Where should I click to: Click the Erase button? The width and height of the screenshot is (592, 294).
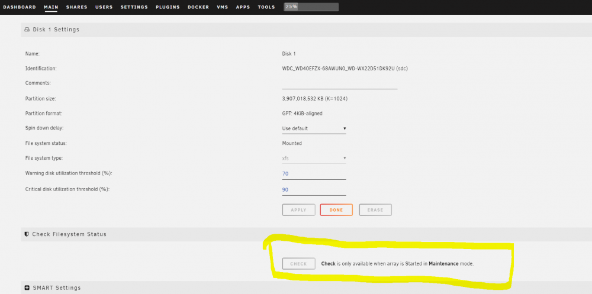click(x=375, y=210)
